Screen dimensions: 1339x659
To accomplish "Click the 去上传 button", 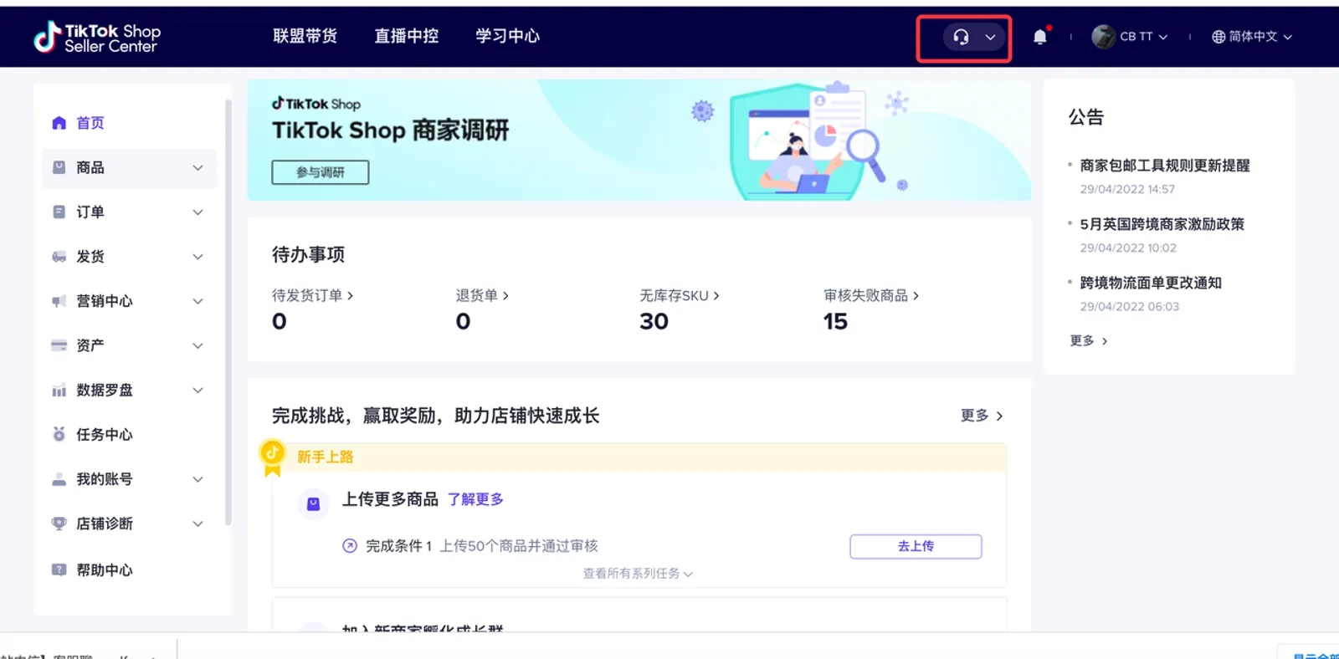I will [x=916, y=546].
